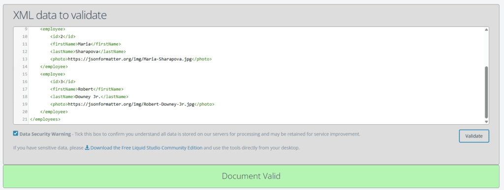Click the Maria firstName line in editor
This screenshot has width=504, height=190.
[86, 44]
